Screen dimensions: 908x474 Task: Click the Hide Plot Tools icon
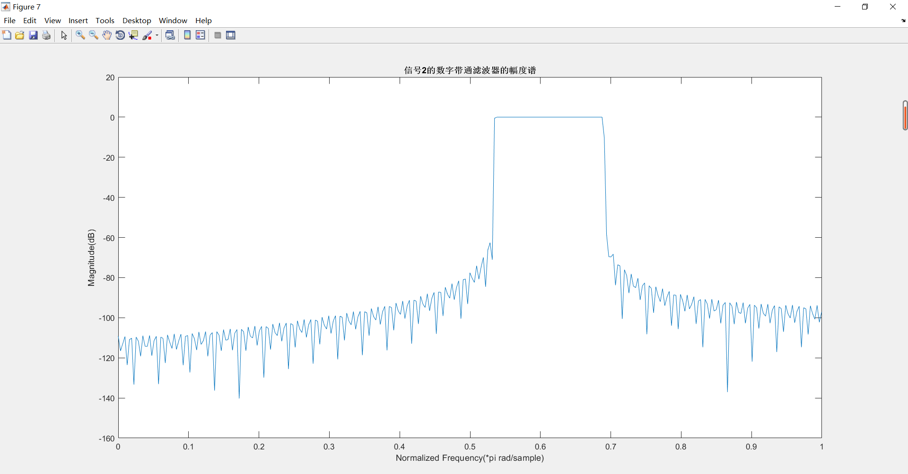coord(218,35)
